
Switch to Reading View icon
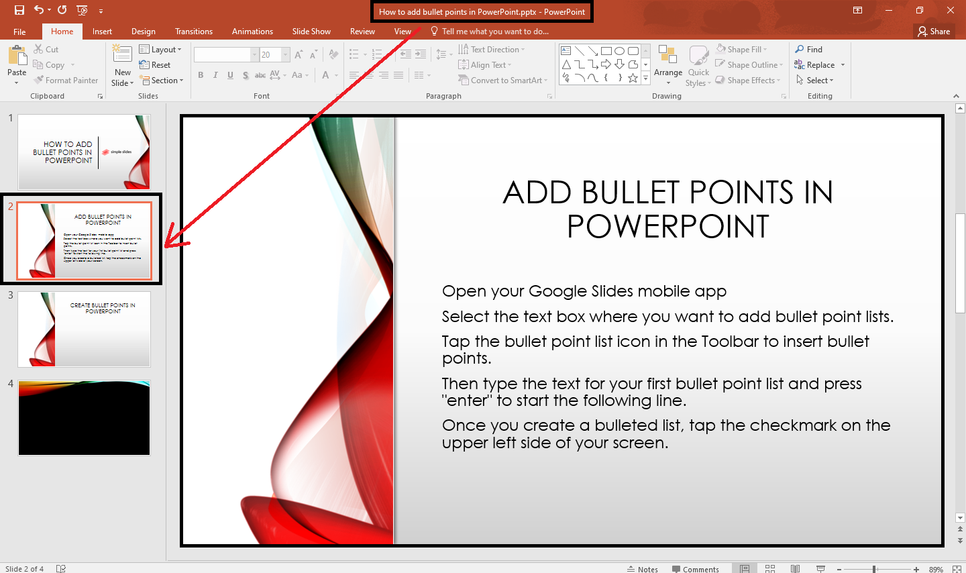[795, 568]
